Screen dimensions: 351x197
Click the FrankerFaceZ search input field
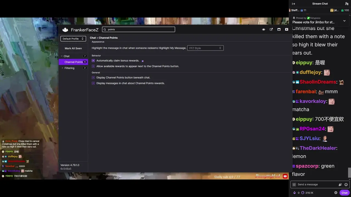point(138,30)
